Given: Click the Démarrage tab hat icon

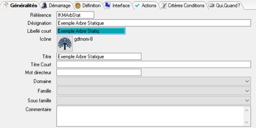Looking at the screenshot, I should click(44, 6).
